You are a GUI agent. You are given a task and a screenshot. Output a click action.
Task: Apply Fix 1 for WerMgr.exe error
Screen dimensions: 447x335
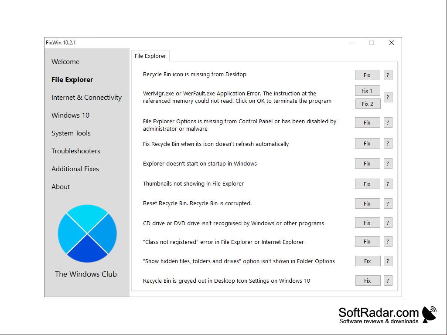coord(367,91)
